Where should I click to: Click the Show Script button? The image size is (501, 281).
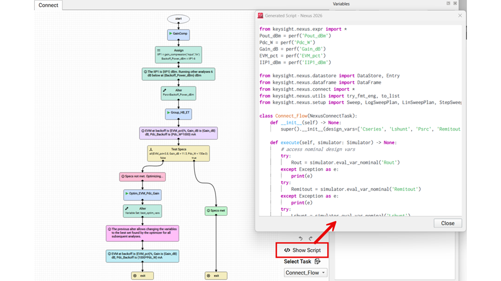302,250
